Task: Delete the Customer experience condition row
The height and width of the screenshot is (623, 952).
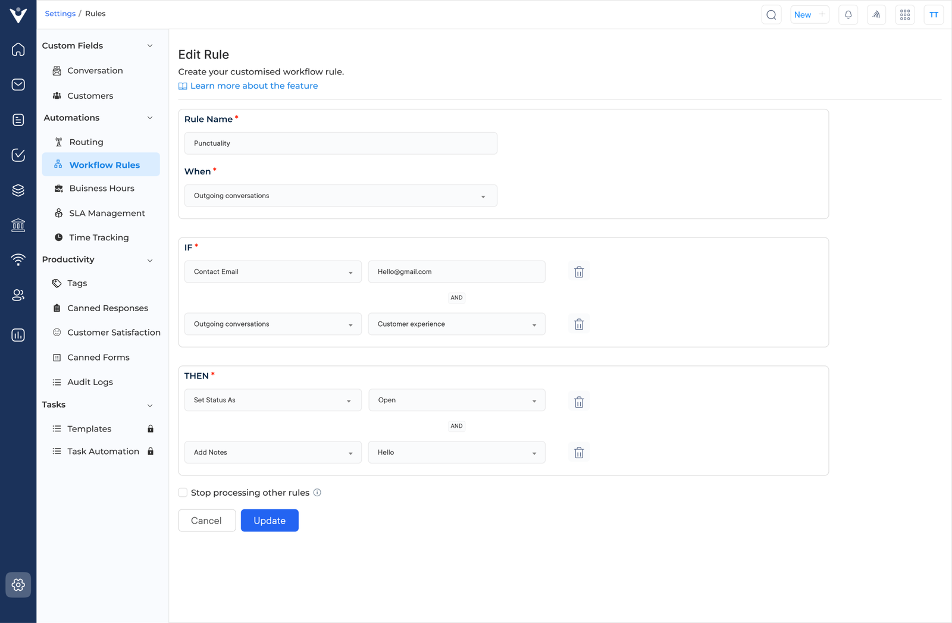Action: coord(579,324)
